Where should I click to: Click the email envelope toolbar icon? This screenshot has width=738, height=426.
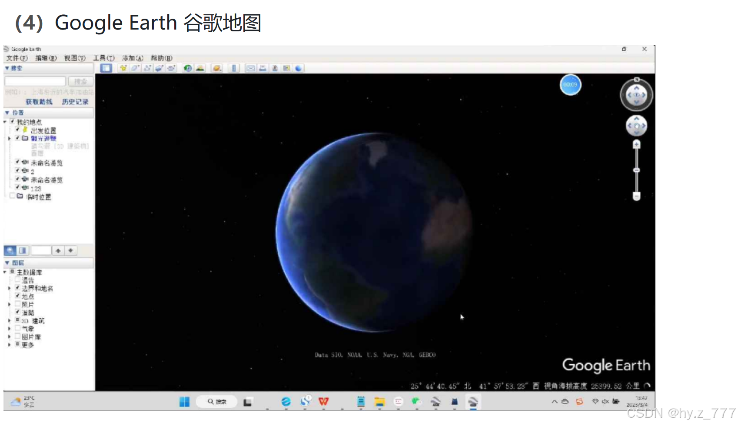250,68
